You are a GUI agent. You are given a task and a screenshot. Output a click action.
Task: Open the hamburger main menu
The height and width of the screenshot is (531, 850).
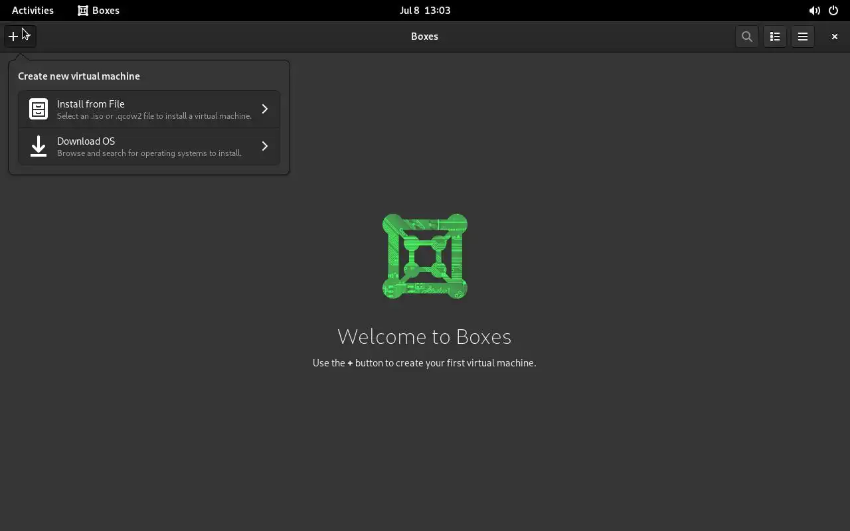[x=803, y=37]
